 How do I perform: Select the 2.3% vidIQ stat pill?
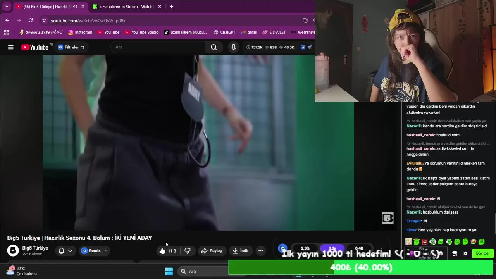[x=305, y=248]
